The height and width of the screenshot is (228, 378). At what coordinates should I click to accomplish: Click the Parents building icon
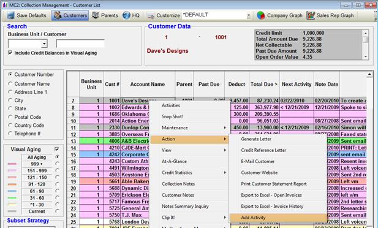(x=96, y=15)
